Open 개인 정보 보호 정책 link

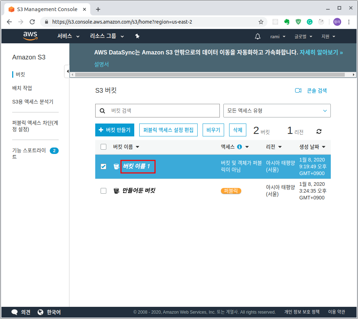click(x=302, y=312)
